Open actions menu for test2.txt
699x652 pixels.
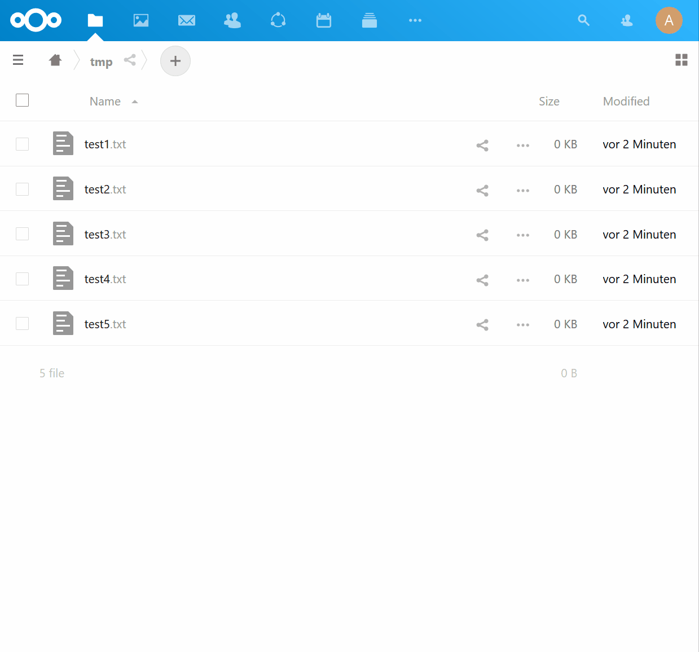click(523, 191)
